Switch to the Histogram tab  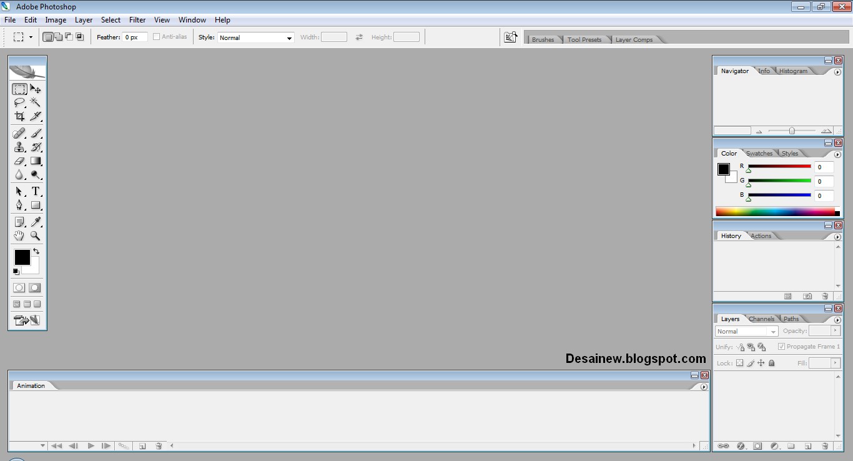click(793, 71)
